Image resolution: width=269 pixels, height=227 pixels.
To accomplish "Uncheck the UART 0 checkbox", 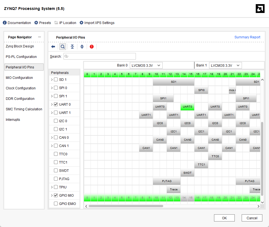I will pos(56,104).
